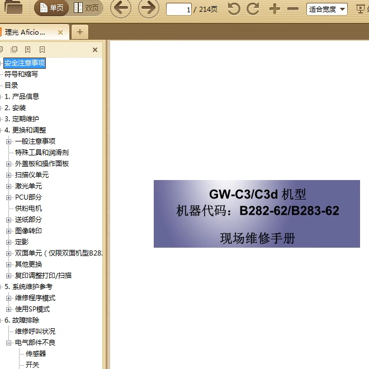Screen dimensions: 369x369
Task: Collapse the 电气部件不良 node
Action: coord(8,343)
